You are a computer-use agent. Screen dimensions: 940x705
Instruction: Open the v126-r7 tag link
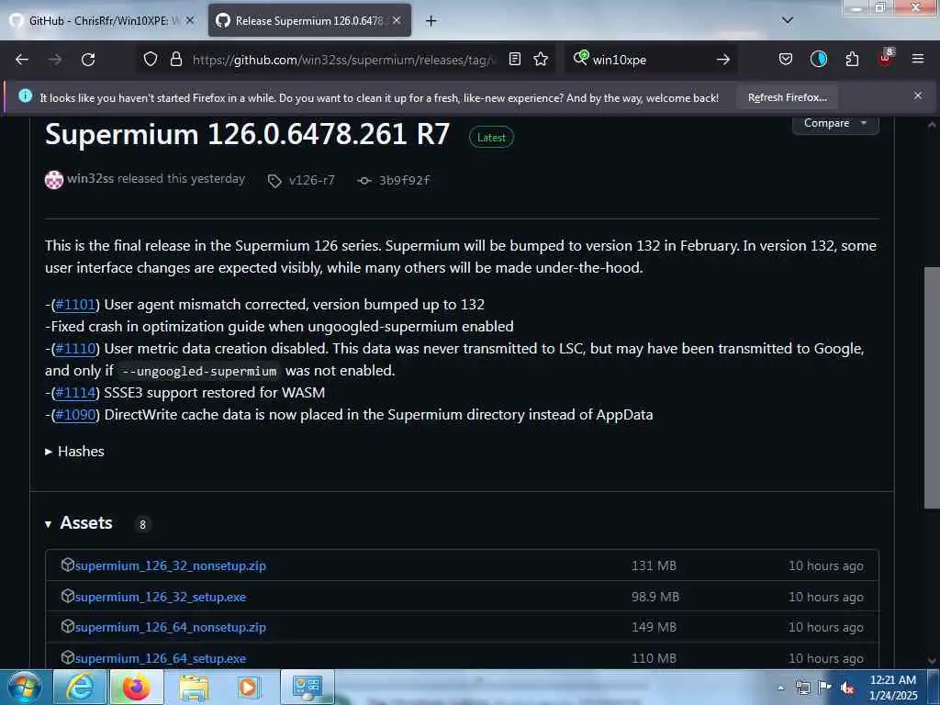pyautogui.click(x=301, y=181)
